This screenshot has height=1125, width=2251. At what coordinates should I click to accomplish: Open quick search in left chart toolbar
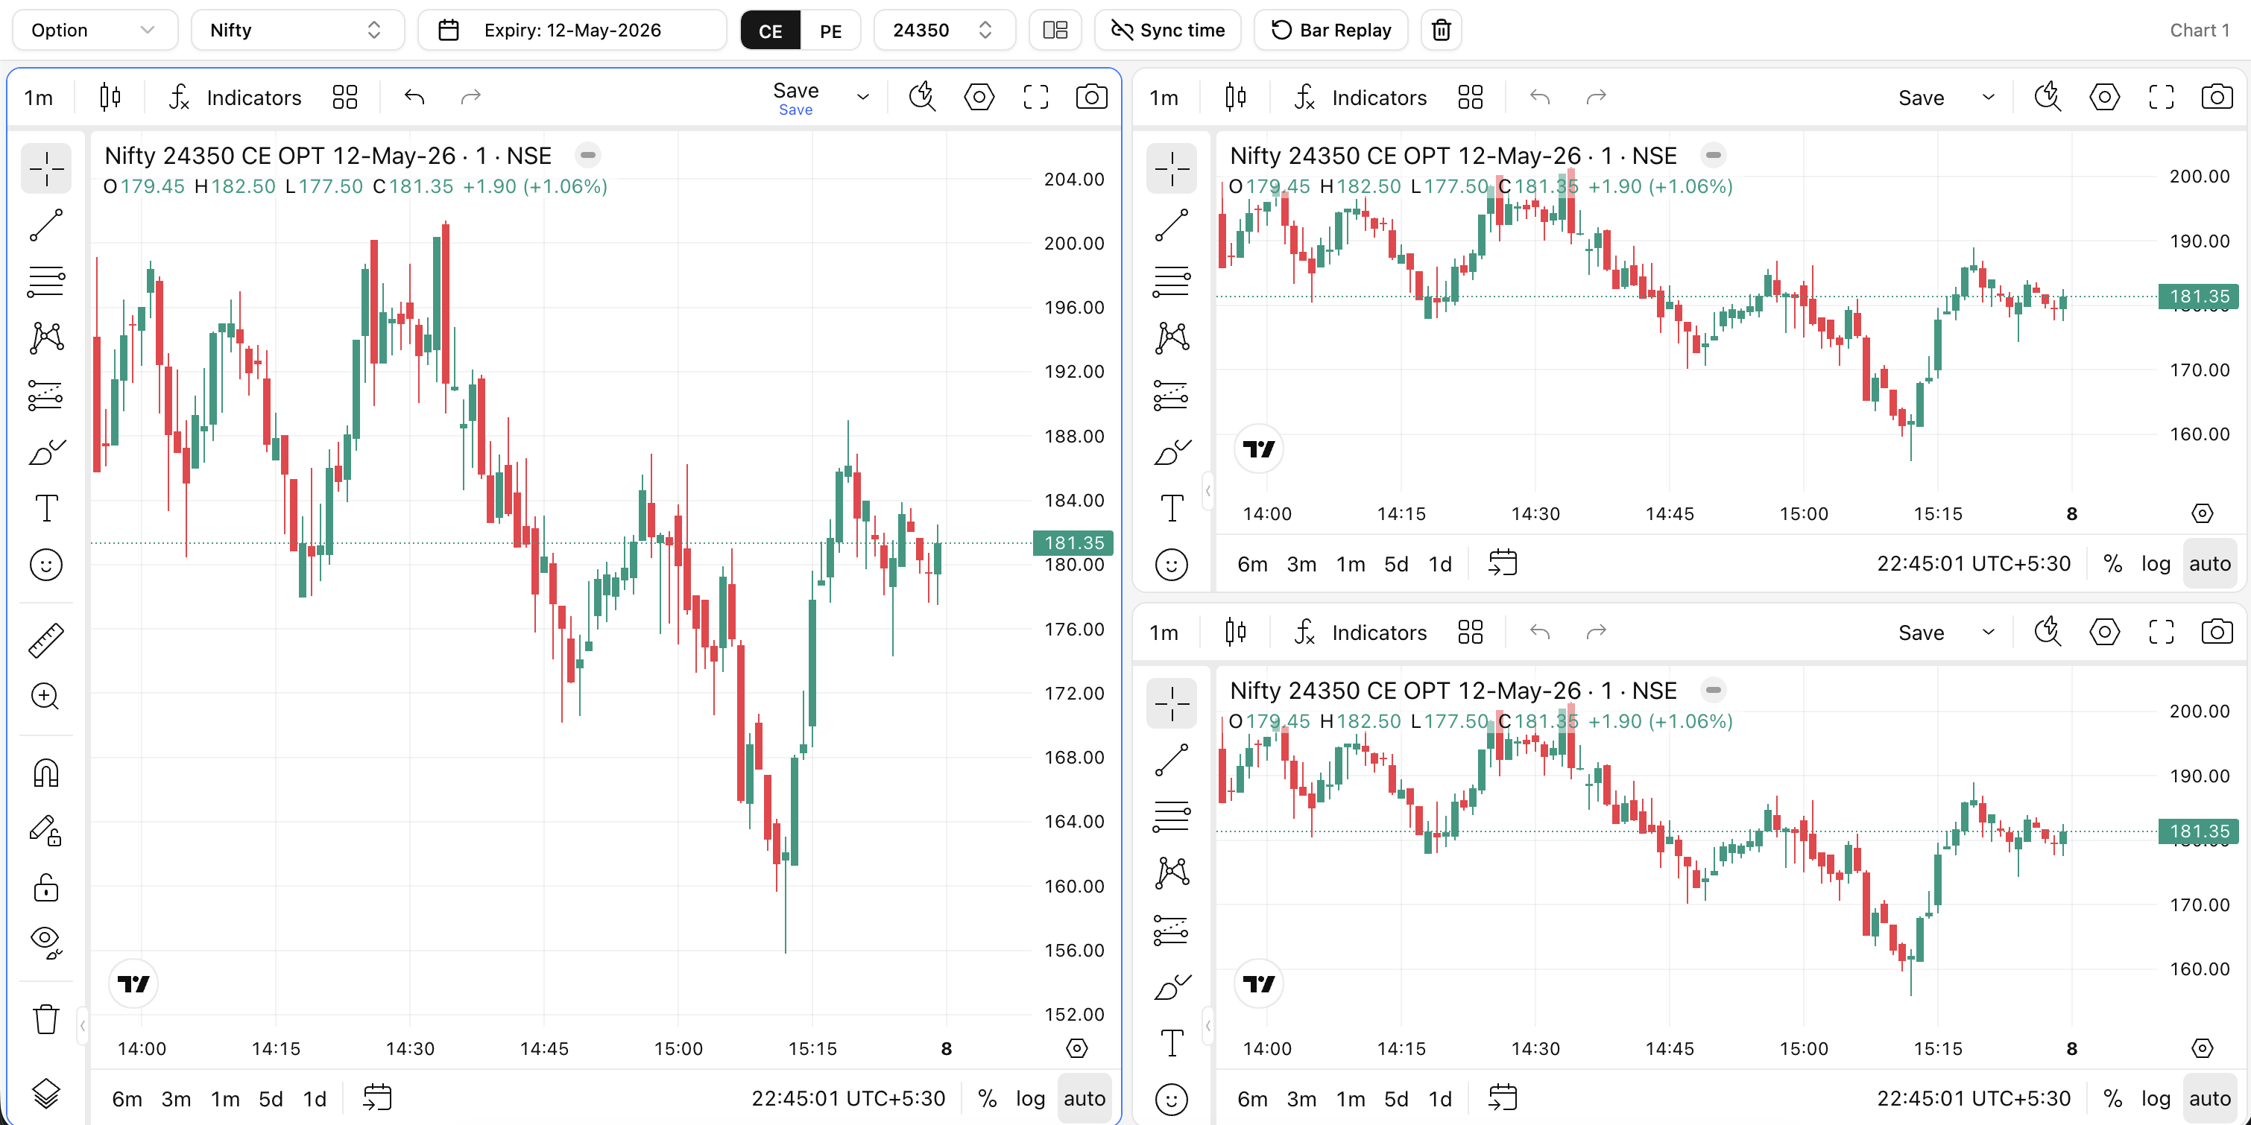click(x=923, y=97)
